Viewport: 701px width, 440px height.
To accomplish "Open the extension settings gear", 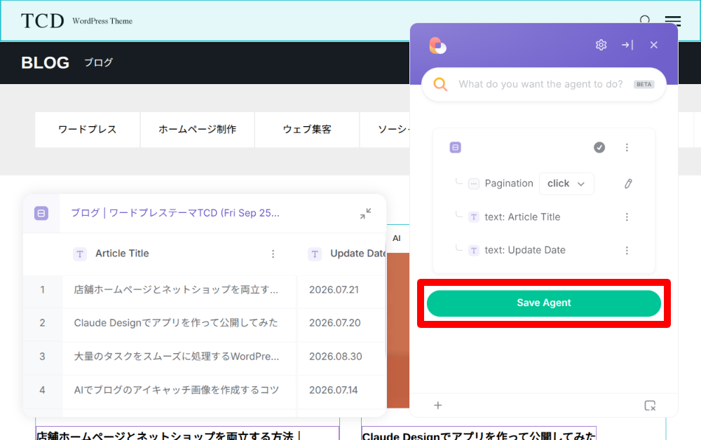I will click(x=601, y=45).
